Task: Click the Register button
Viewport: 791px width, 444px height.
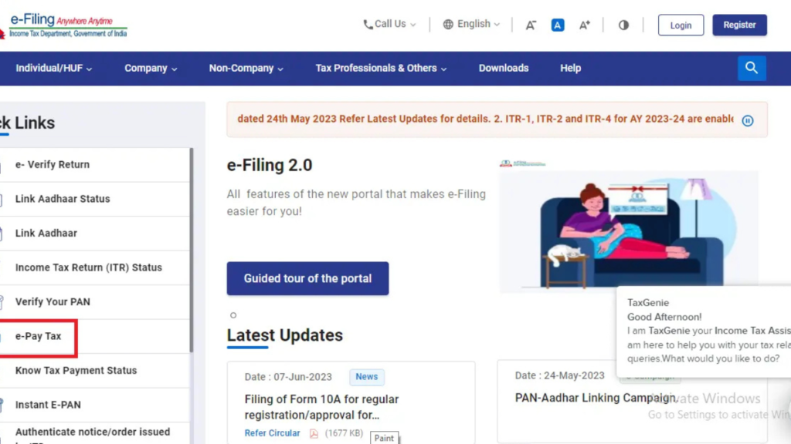Action: tap(739, 25)
